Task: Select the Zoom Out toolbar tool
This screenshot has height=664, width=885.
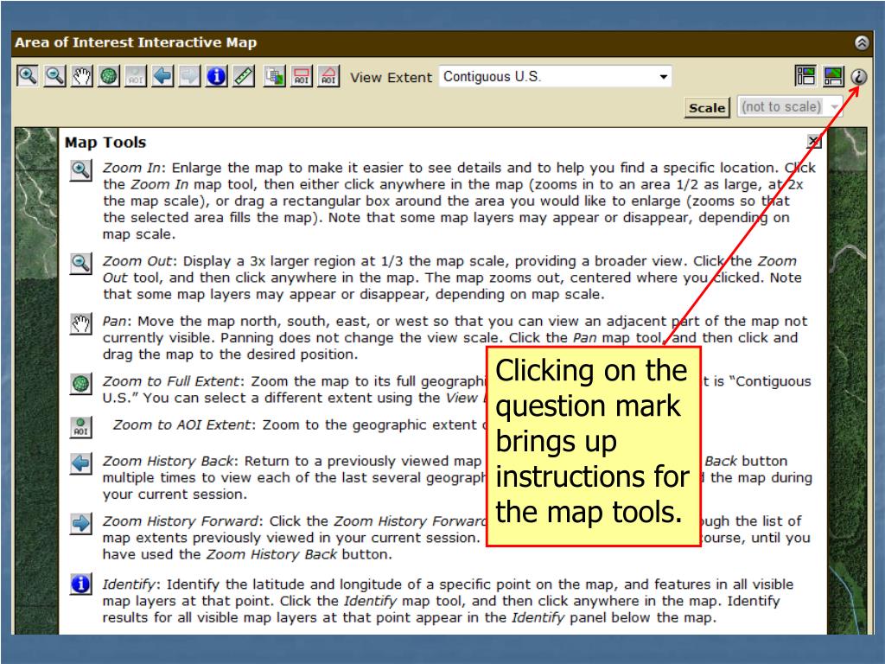Action: click(x=54, y=76)
